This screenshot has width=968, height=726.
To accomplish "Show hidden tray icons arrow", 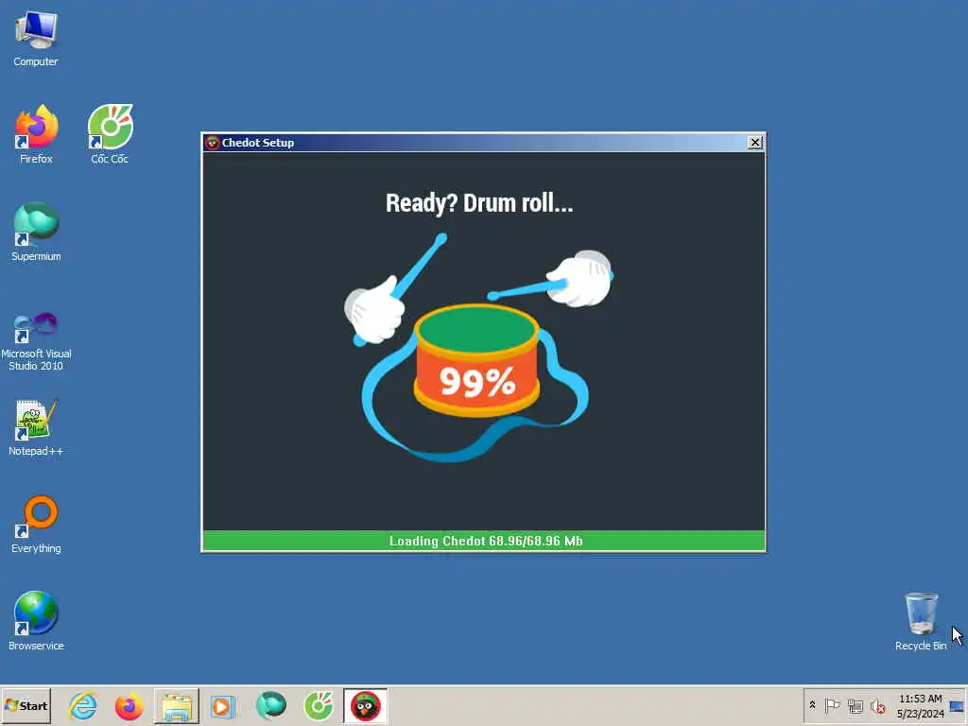I will point(812,705).
